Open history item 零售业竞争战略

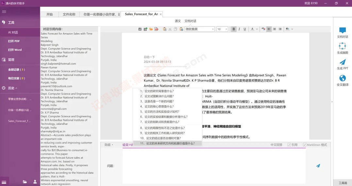pos(20,99)
